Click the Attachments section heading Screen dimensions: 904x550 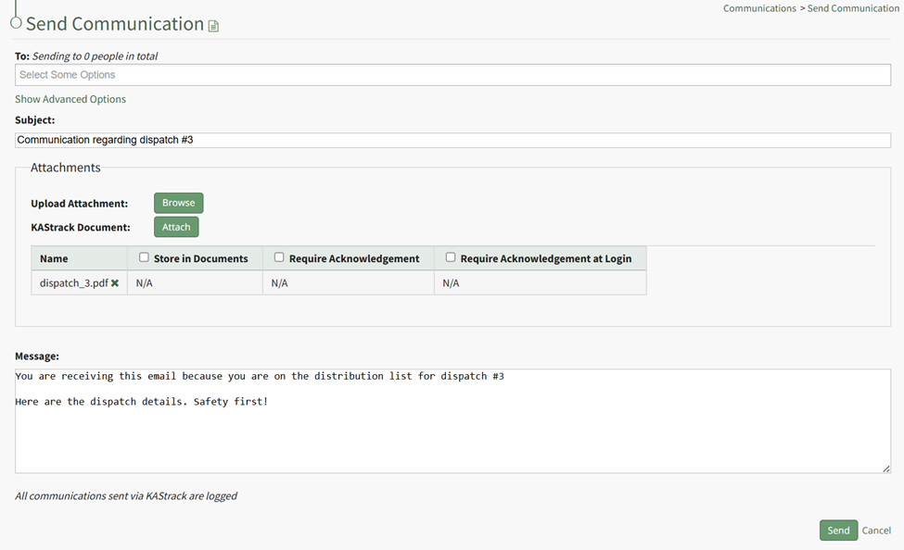click(65, 168)
